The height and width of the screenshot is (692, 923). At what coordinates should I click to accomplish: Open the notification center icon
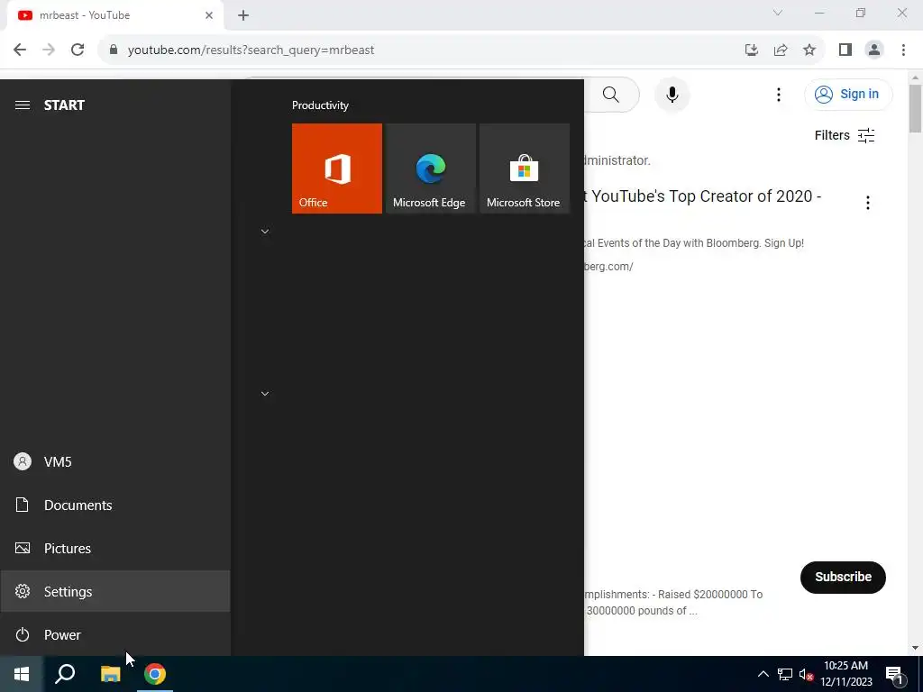tap(895, 674)
